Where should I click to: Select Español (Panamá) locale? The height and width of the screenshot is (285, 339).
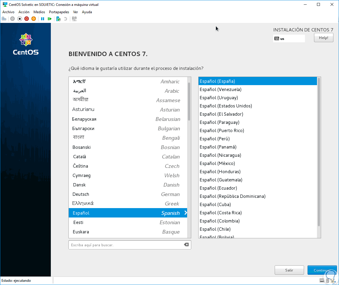258,147
